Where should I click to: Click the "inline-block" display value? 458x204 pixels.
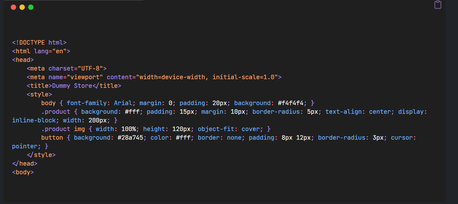click(x=34, y=120)
